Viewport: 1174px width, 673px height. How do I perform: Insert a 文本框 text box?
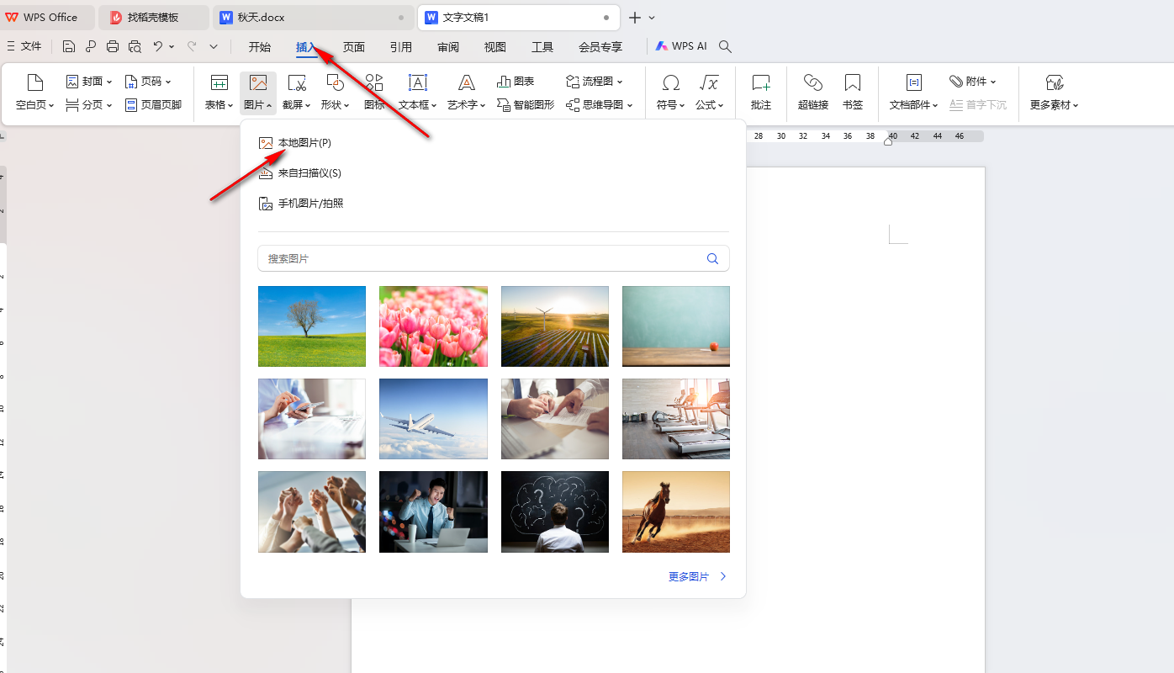tap(415, 91)
